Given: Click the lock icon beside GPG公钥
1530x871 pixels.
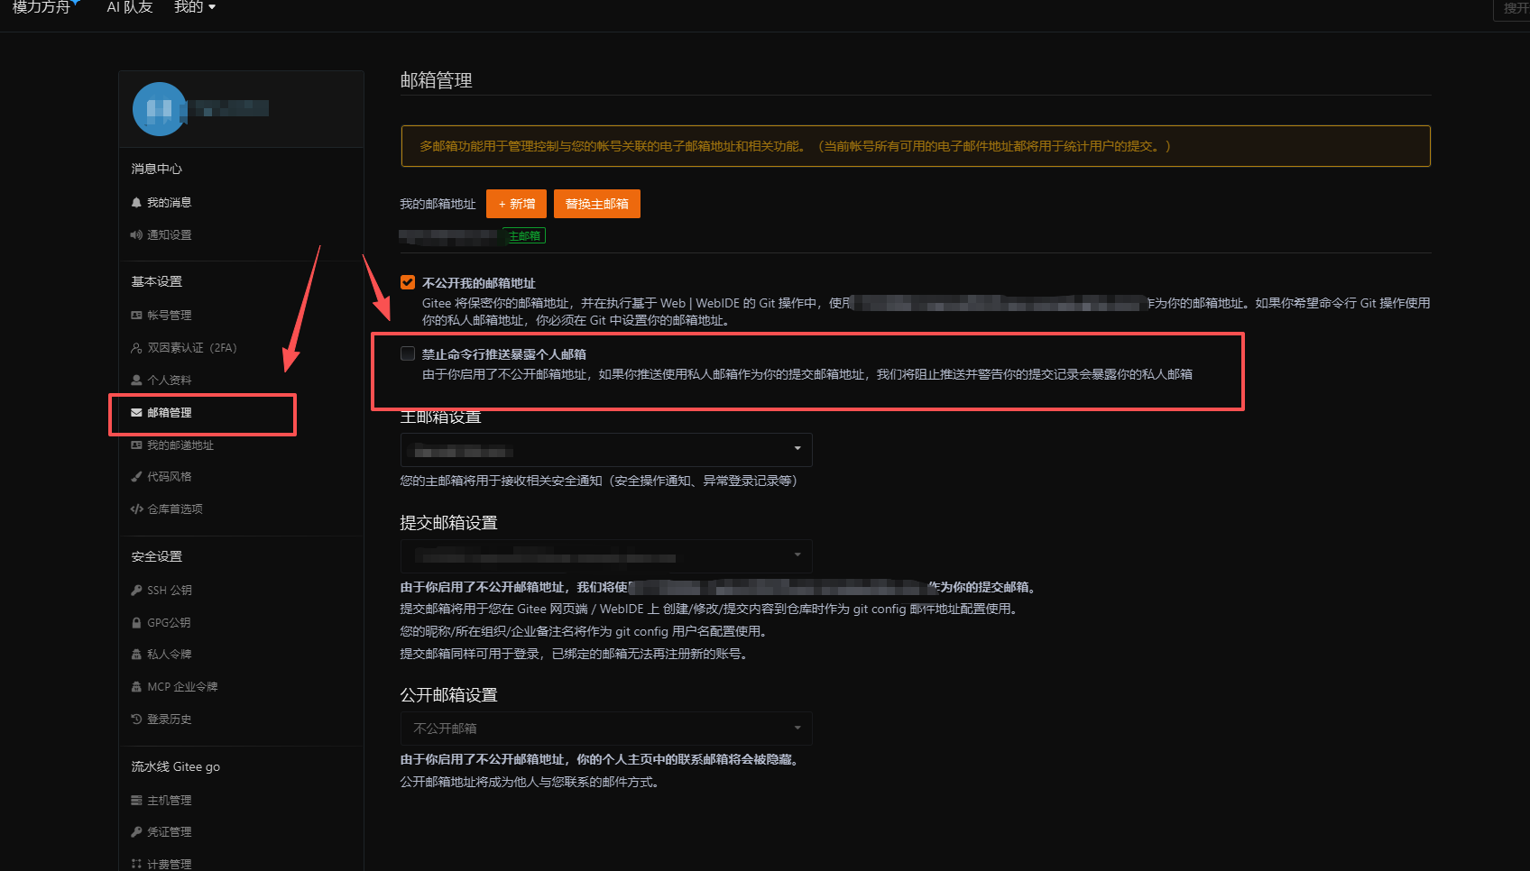Looking at the screenshot, I should click(136, 623).
